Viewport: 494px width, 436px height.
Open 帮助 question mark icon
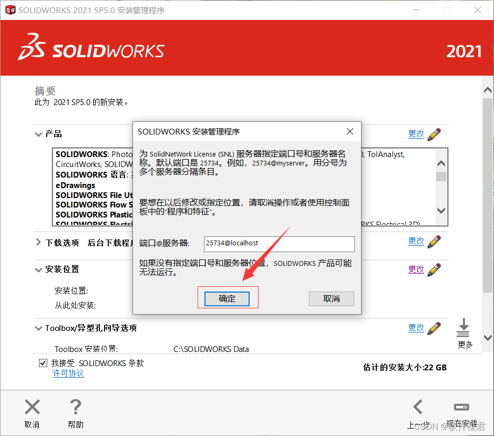76,407
